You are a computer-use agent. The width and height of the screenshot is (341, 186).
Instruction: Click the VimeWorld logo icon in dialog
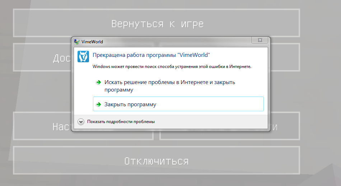click(83, 57)
